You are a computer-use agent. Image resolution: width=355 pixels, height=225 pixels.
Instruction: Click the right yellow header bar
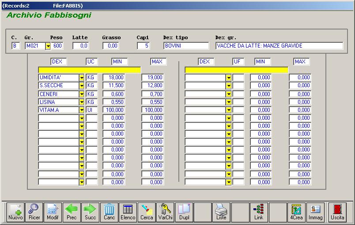237,70
